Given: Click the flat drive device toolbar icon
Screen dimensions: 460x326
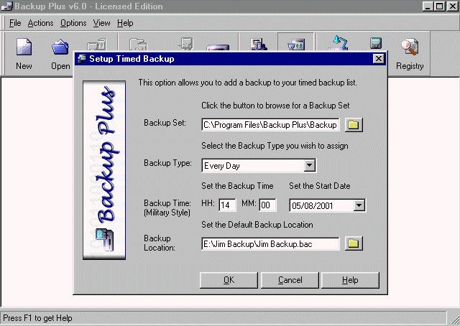Looking at the screenshot, I should point(218,47).
